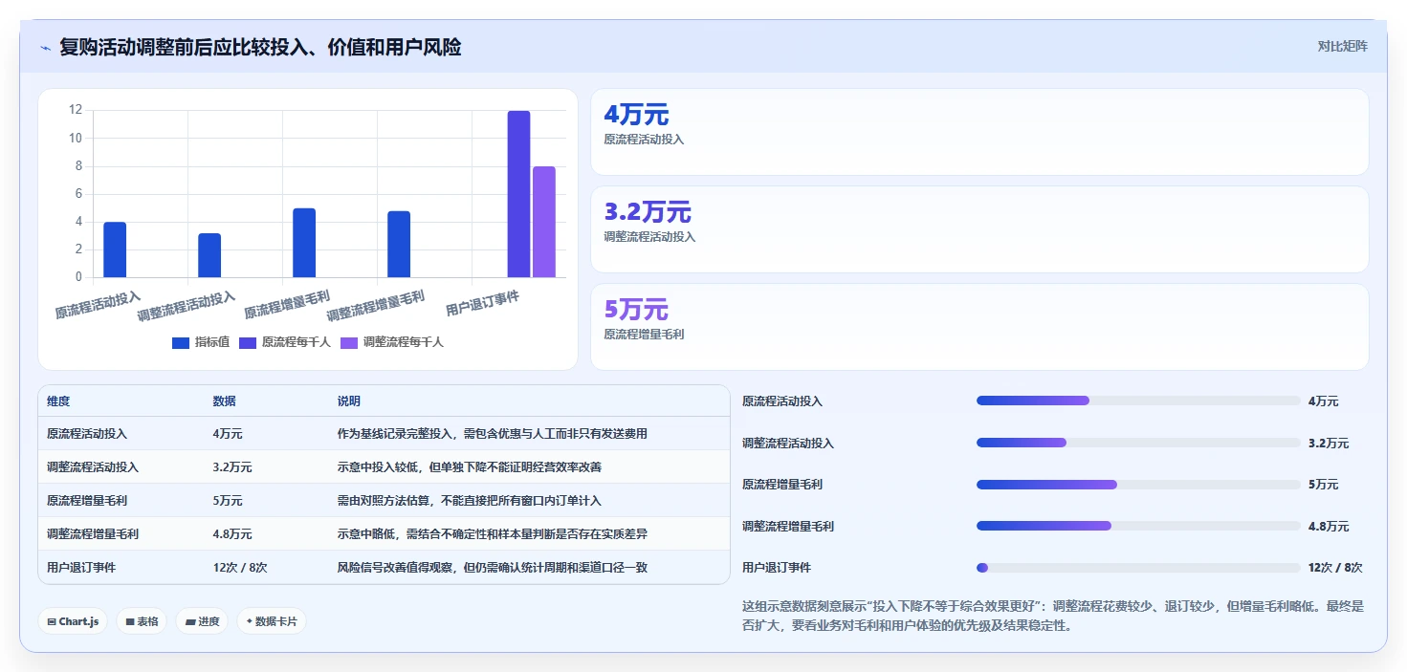This screenshot has width=1407, height=672.
Task: Click the 原流程增量毛利 chart bar
Action: click(304, 243)
